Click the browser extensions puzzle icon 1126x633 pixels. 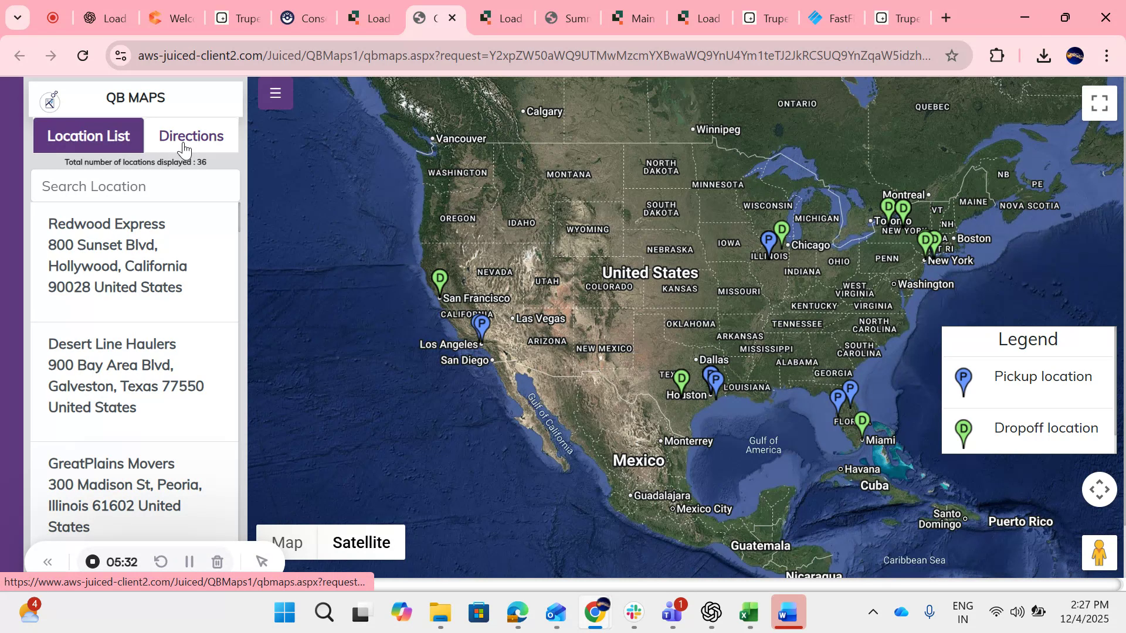tap(997, 56)
